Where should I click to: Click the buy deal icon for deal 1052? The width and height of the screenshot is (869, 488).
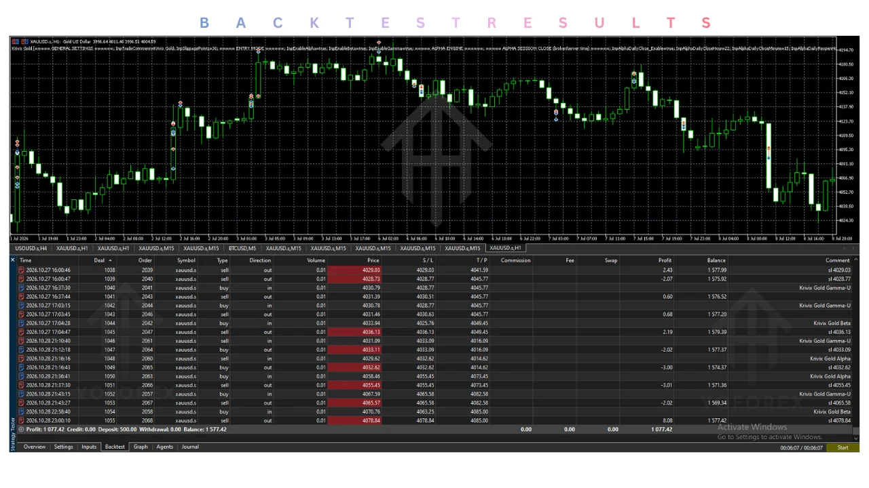[x=21, y=394]
